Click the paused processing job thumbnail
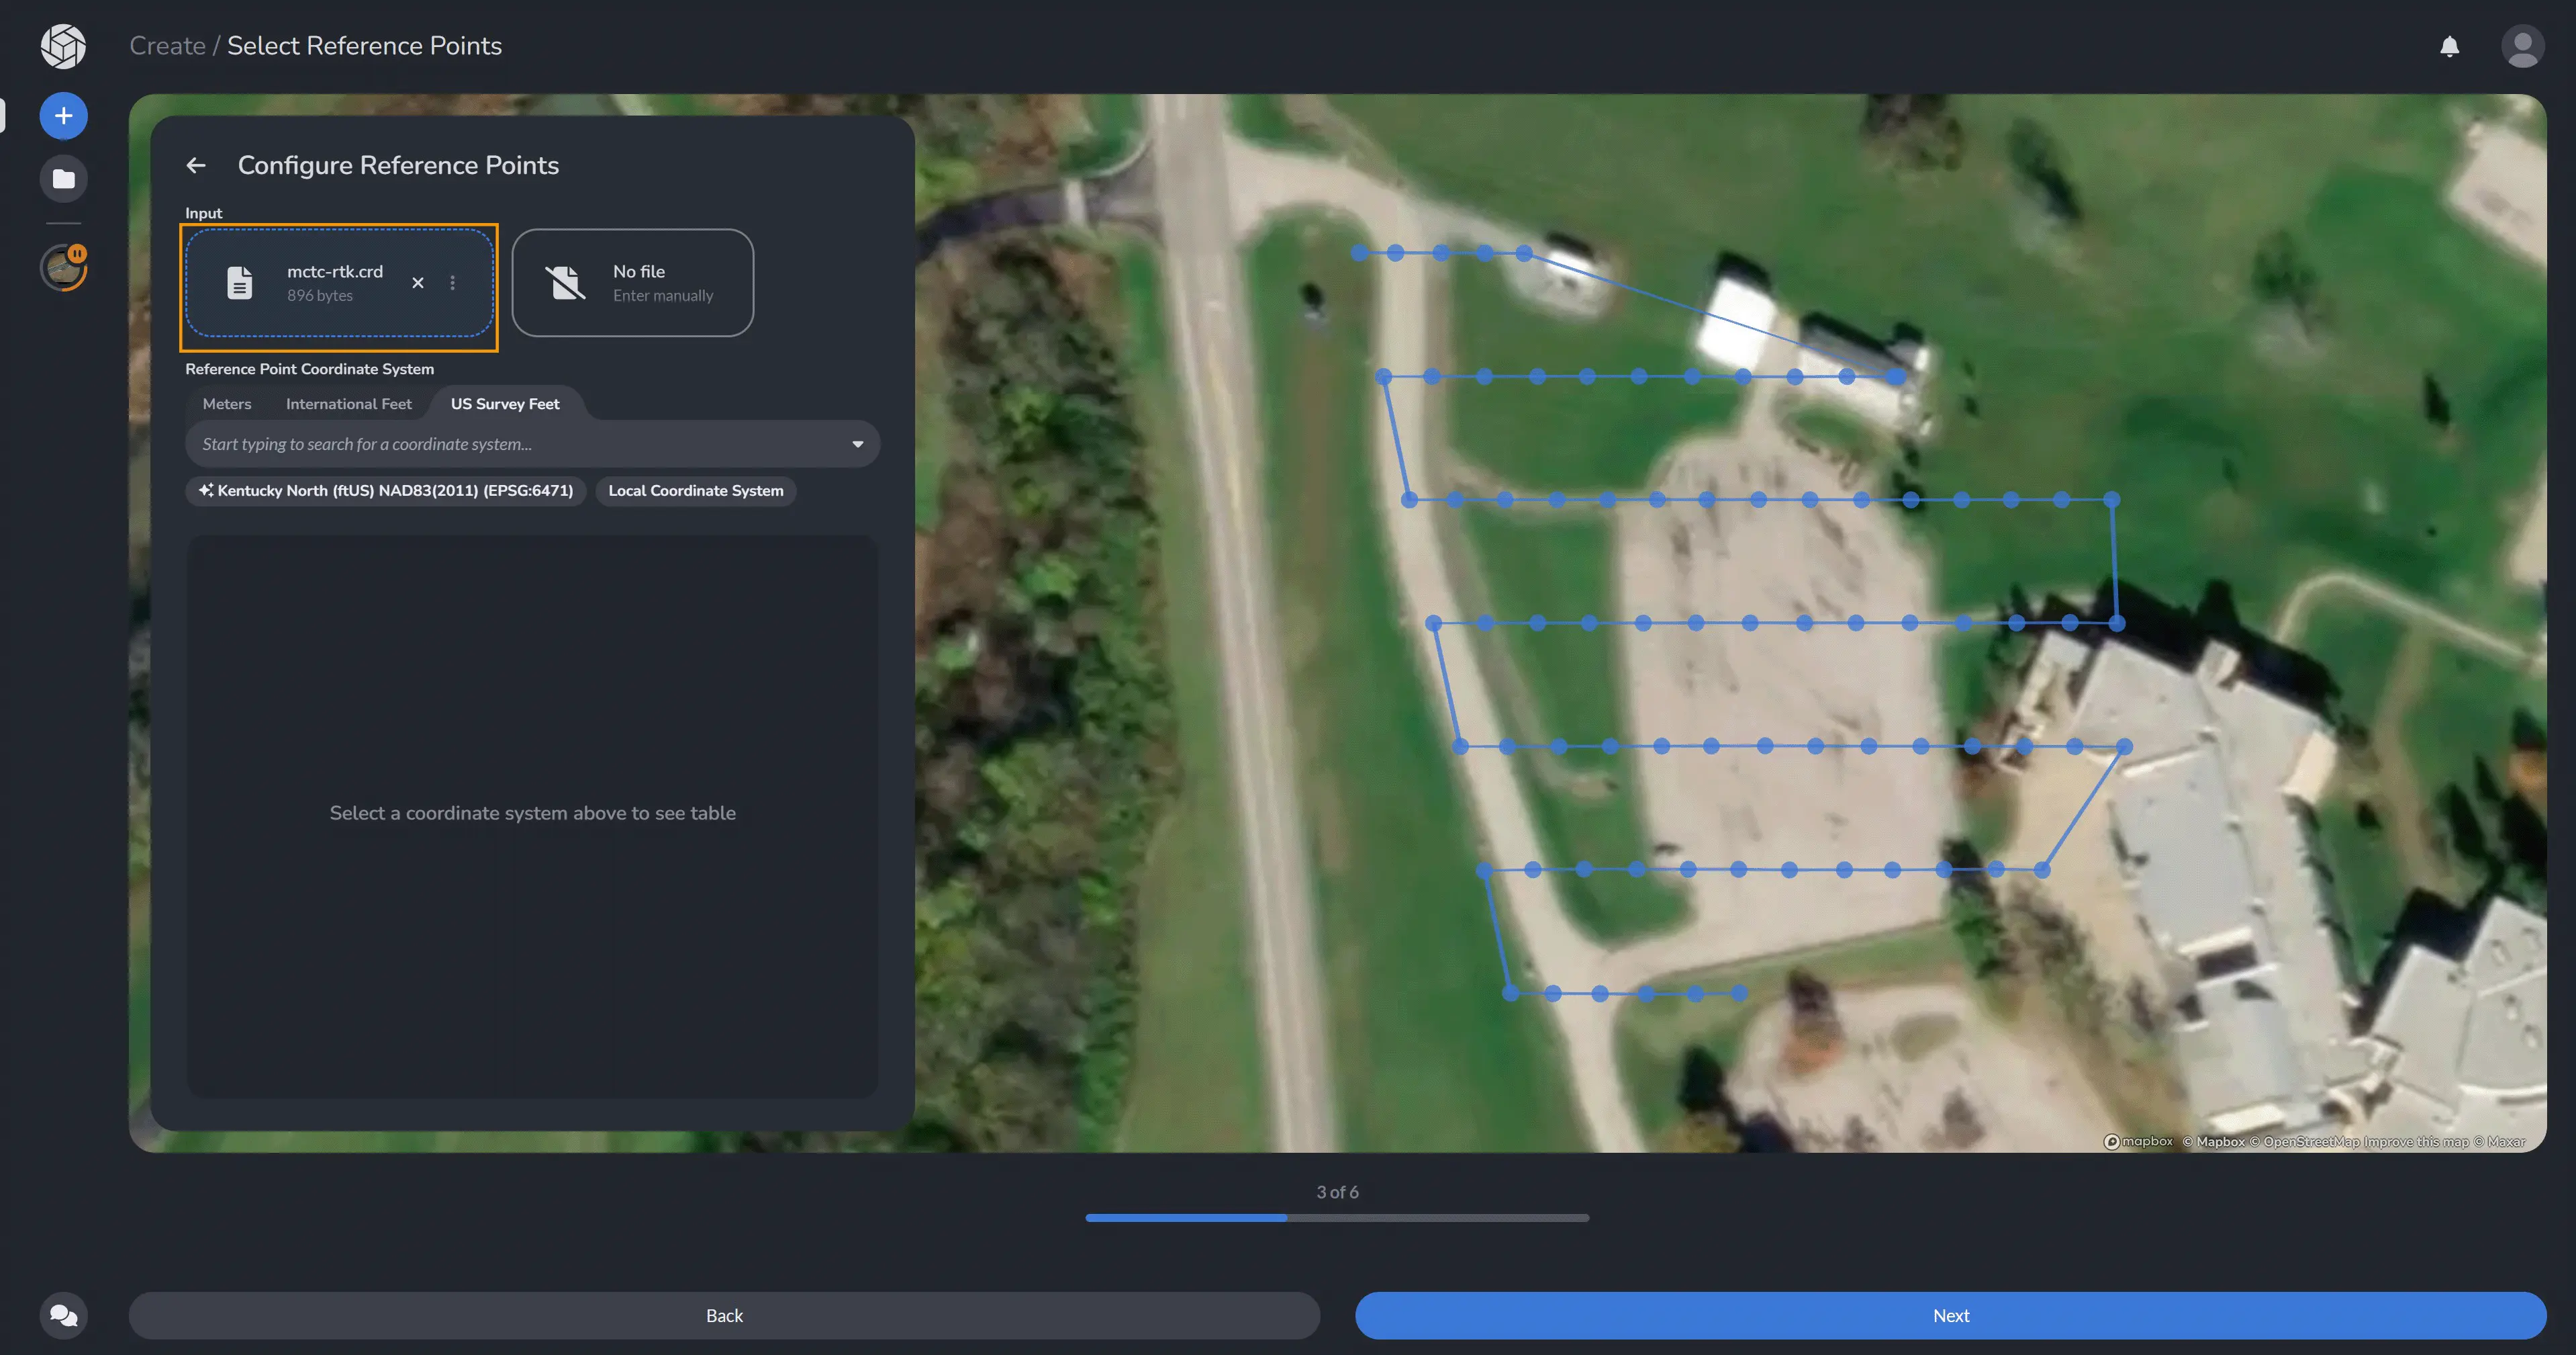 tap(63, 267)
